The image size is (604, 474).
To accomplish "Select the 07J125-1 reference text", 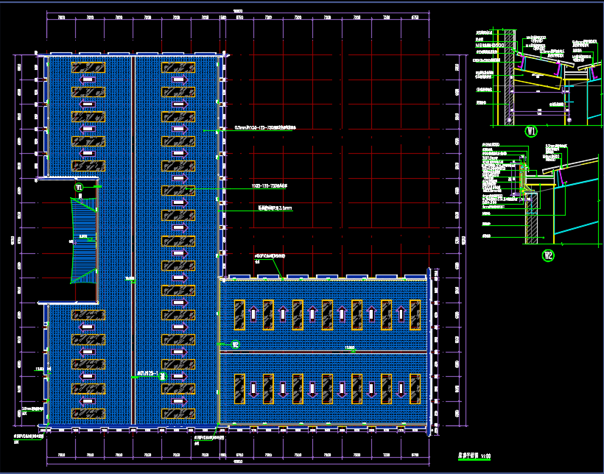I will (x=148, y=373).
